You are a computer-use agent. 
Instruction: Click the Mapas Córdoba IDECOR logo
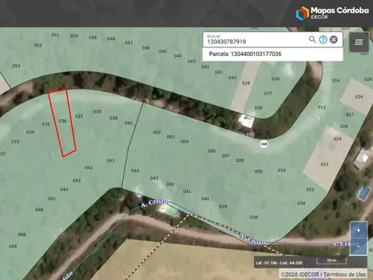(x=333, y=13)
